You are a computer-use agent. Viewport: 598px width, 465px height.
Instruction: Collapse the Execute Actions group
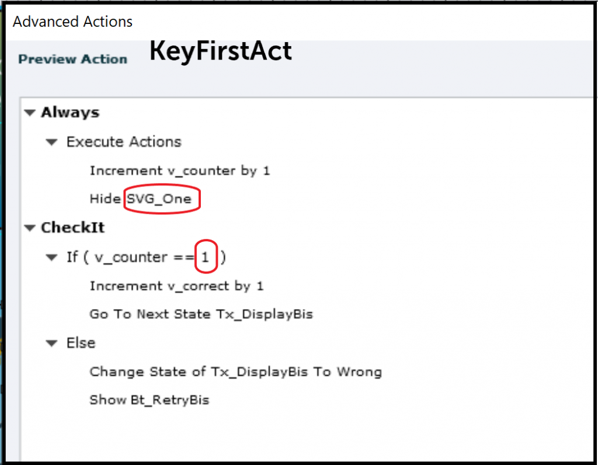pyautogui.click(x=51, y=142)
